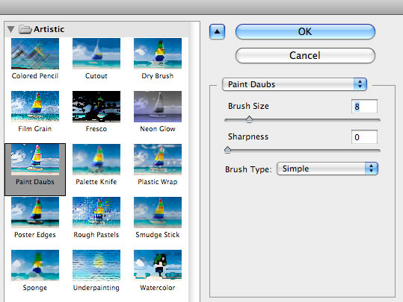
Task: Apply the Plastic Wrap filter
Action: pos(158,160)
